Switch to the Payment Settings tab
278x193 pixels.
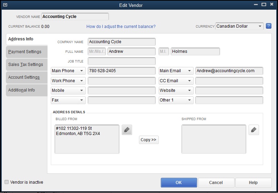click(27, 52)
